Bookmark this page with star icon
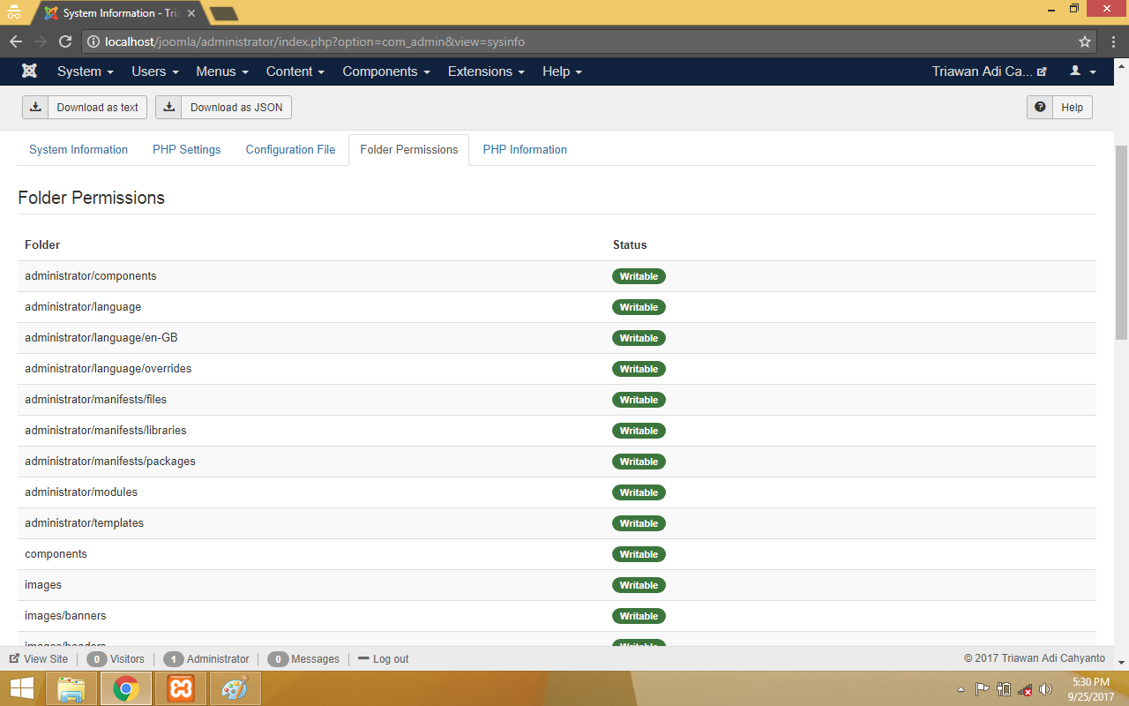The width and height of the screenshot is (1129, 706). (1085, 41)
